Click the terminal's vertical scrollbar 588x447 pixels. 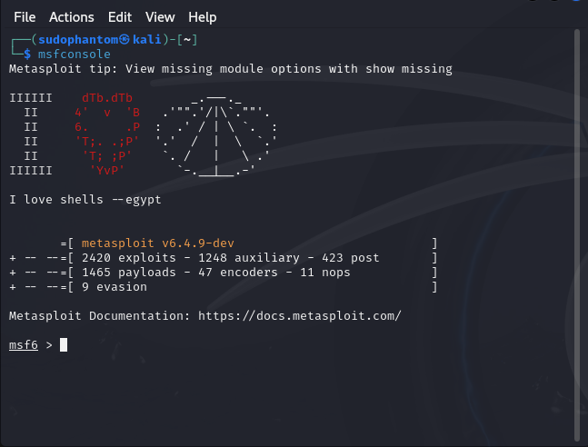577,235
